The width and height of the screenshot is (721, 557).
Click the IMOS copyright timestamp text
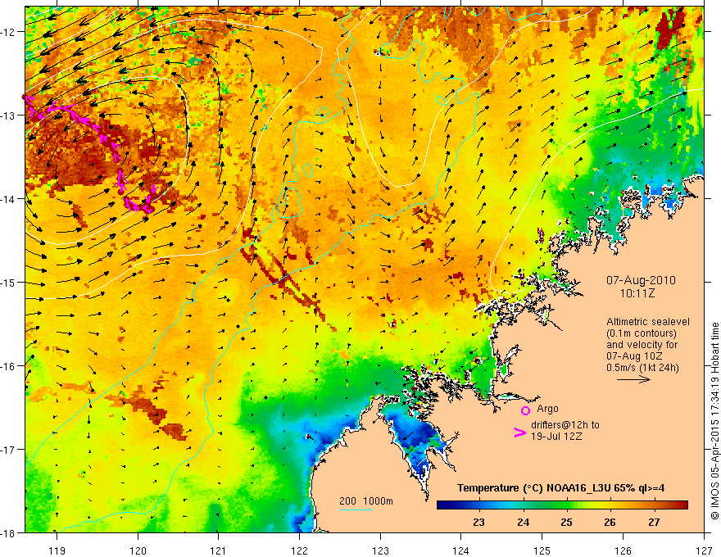click(715, 421)
